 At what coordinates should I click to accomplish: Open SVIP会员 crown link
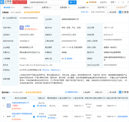91,2
